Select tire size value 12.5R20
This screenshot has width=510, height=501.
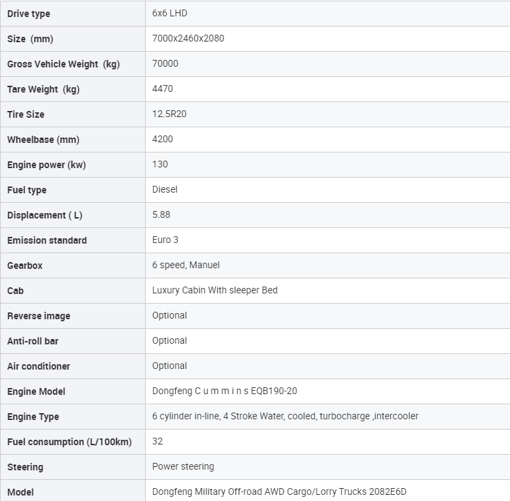coord(170,114)
